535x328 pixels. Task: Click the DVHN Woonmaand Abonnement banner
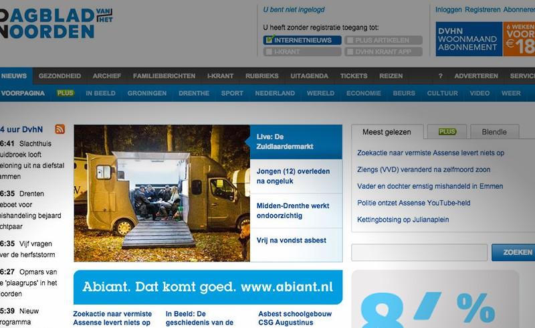[x=486, y=39]
